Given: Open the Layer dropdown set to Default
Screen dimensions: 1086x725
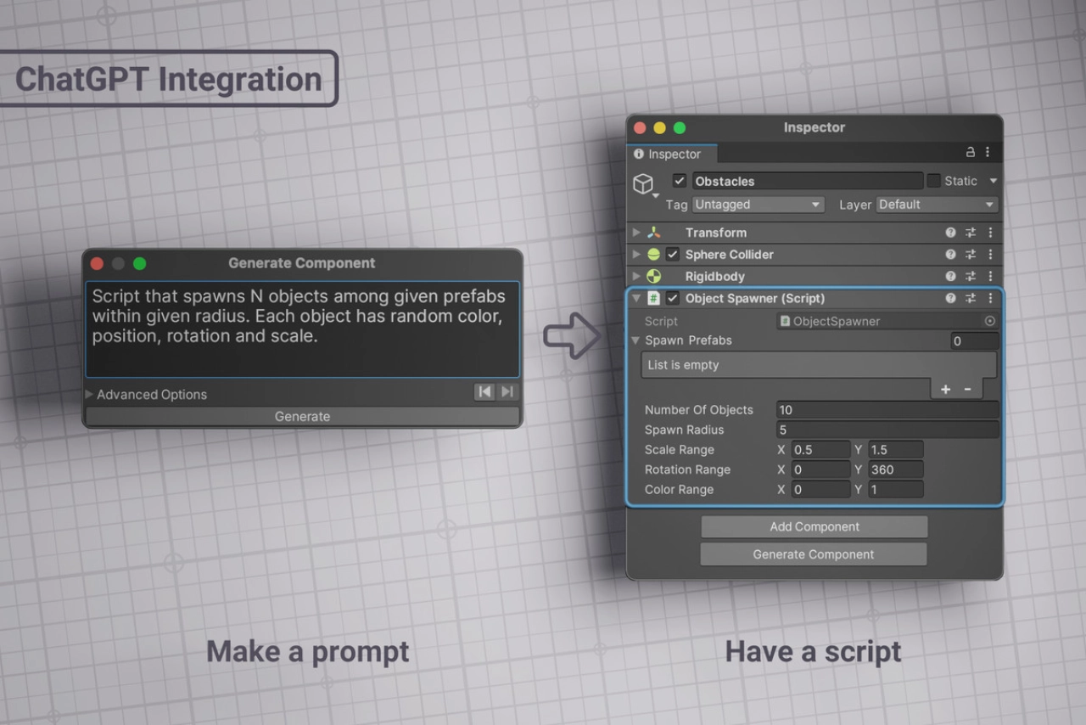Looking at the screenshot, I should [937, 205].
